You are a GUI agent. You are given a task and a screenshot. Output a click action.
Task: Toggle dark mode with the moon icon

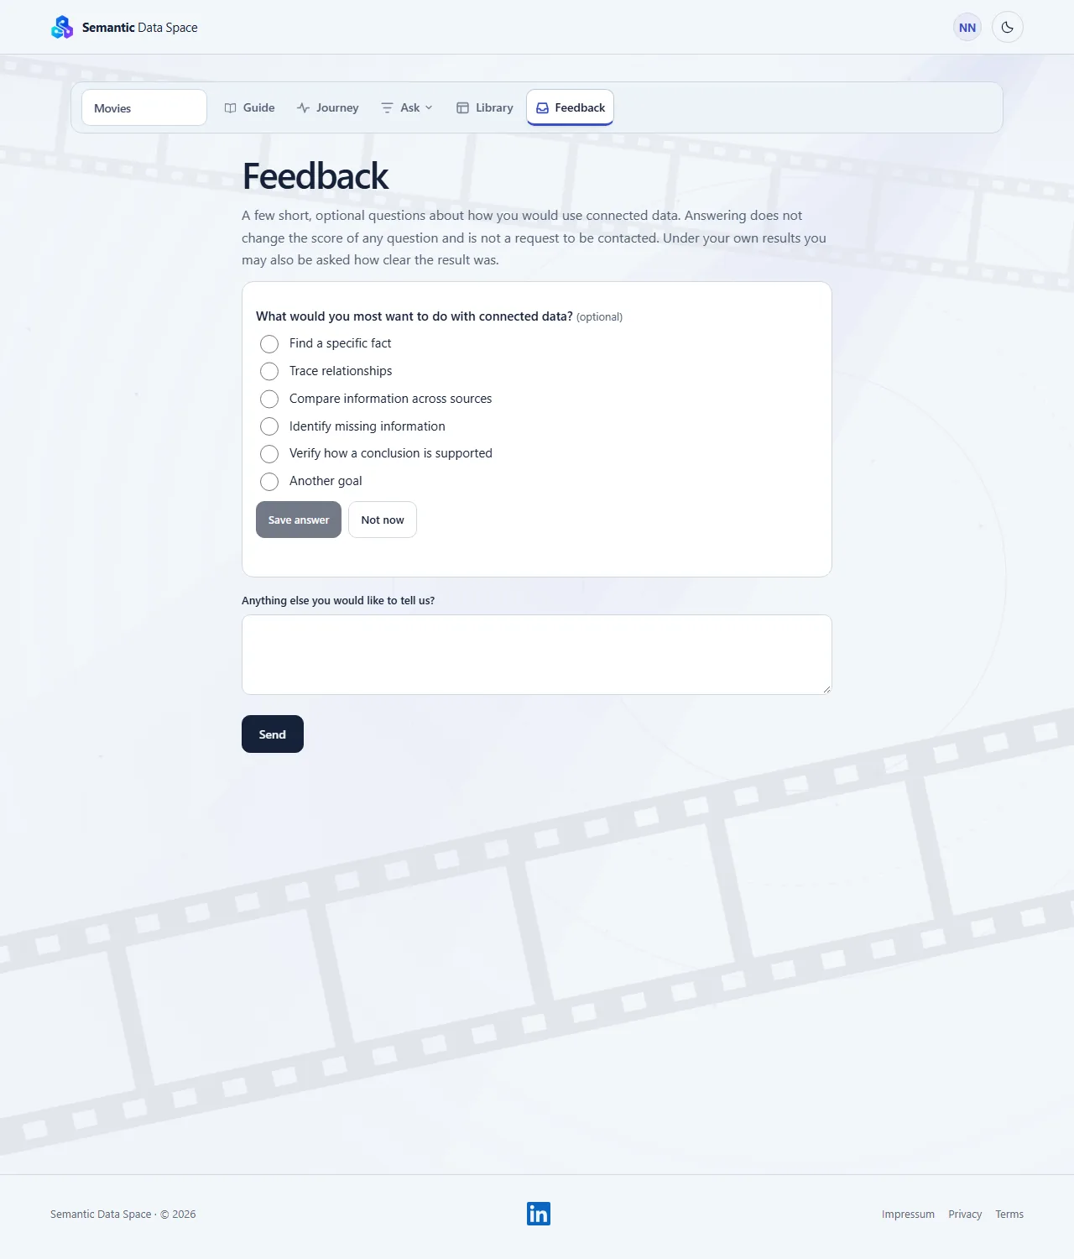click(x=1008, y=28)
